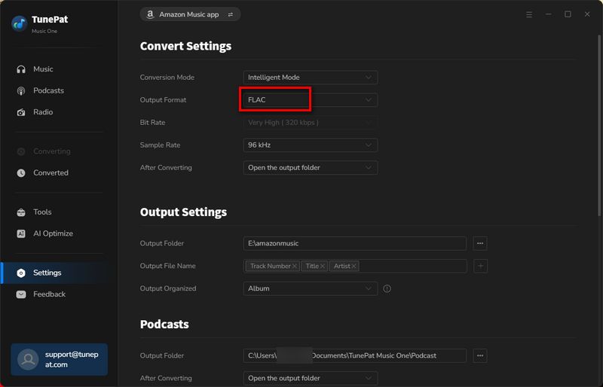Click the Music headphones icon in sidebar
This screenshot has width=603, height=387.
coord(21,69)
